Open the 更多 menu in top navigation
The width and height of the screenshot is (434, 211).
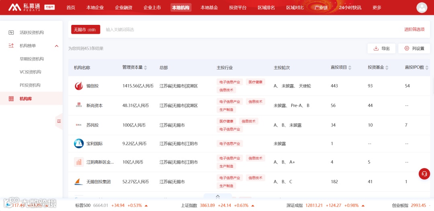(x=377, y=8)
